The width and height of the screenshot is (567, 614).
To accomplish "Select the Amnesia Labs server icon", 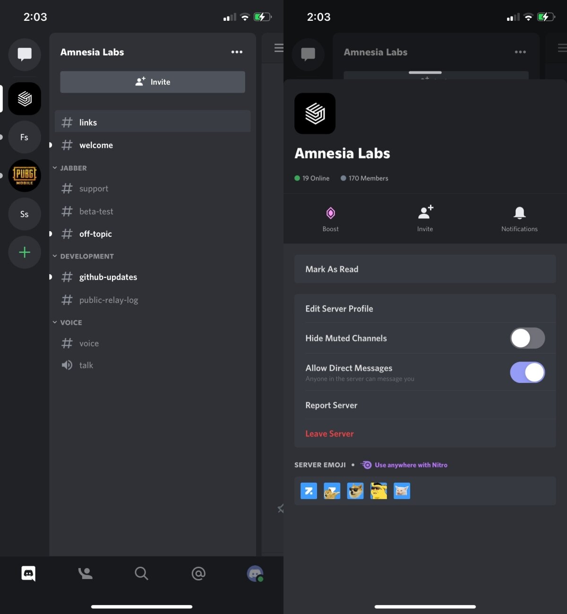I will click(25, 99).
